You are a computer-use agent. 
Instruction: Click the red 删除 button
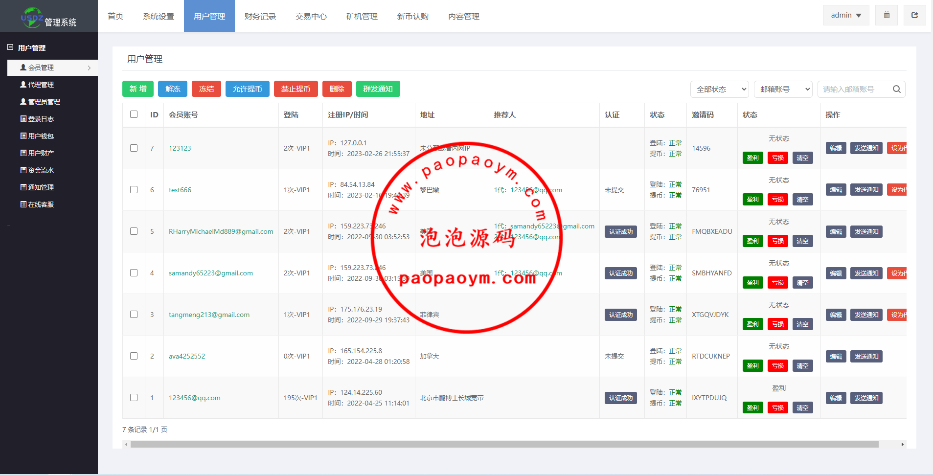[x=337, y=89]
